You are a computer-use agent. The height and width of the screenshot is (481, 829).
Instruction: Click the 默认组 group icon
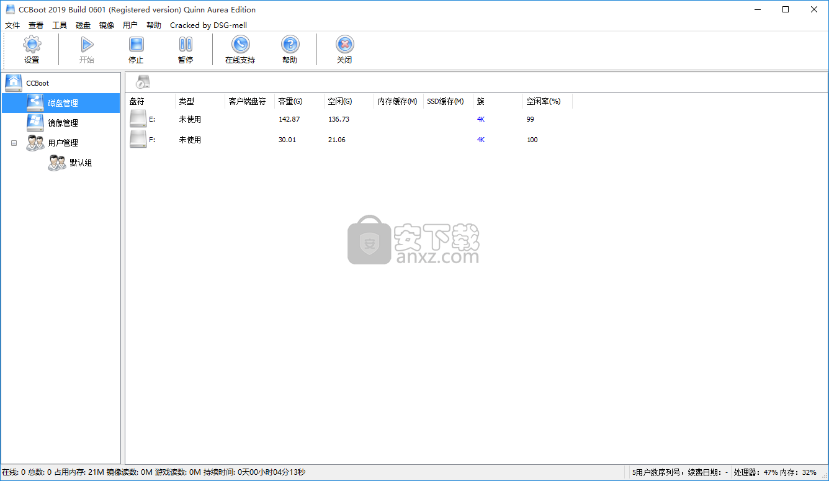[57, 163]
